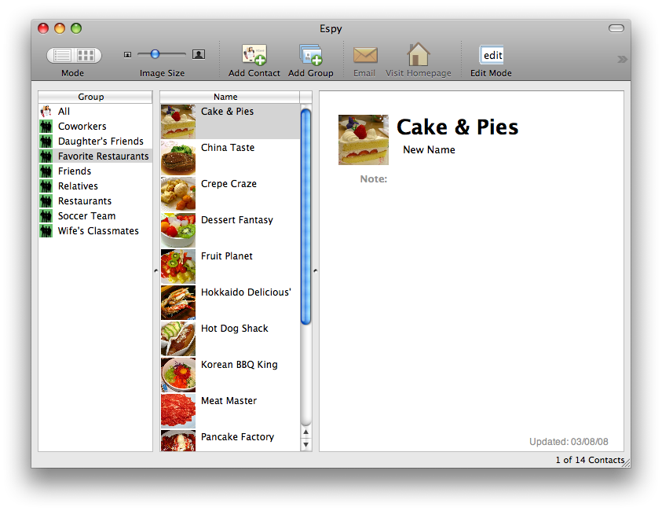Click the All group icon

point(46,112)
